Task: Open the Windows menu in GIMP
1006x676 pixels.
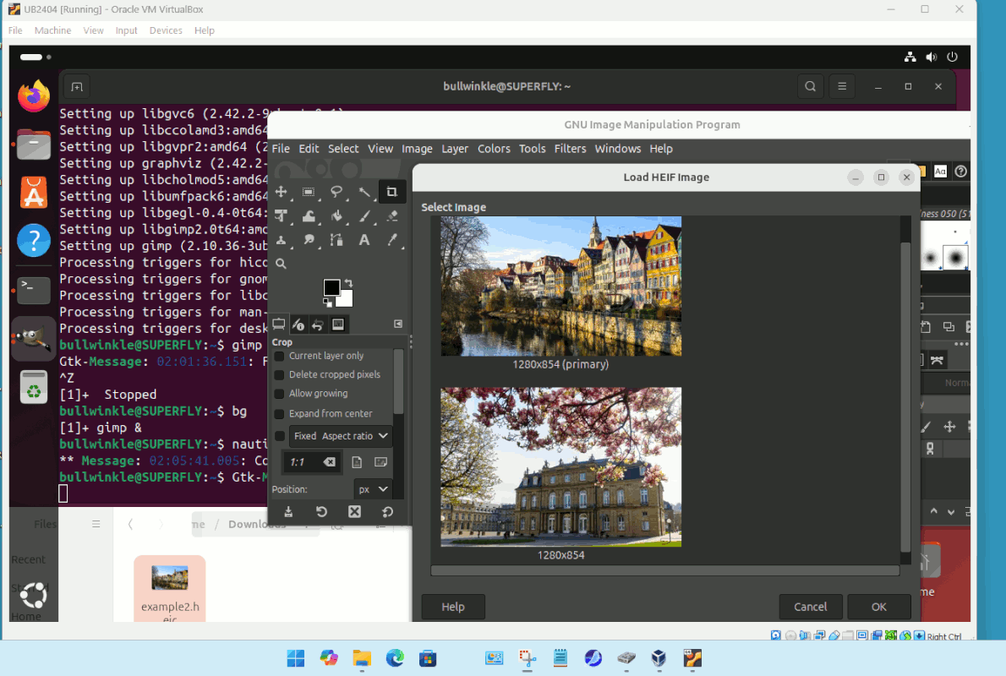Action: pos(618,149)
